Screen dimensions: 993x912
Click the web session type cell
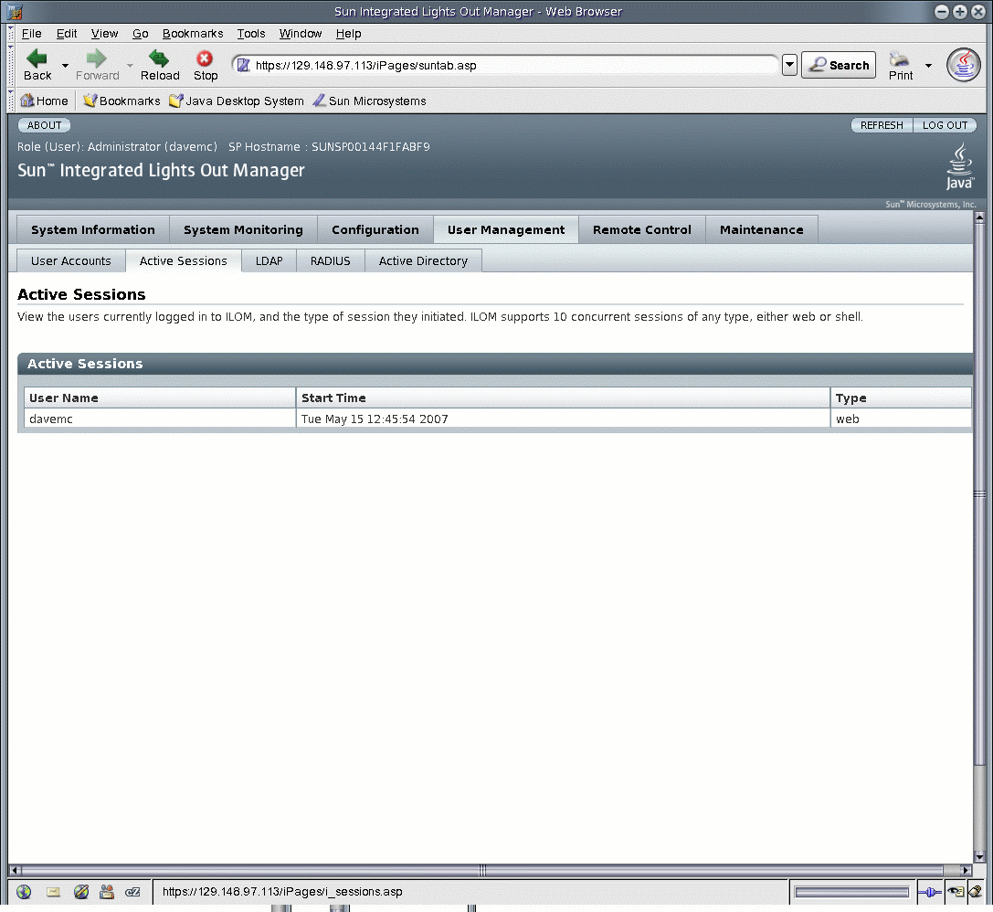coord(901,419)
